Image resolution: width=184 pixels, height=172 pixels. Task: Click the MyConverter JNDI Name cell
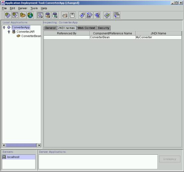pyautogui.click(x=158, y=37)
